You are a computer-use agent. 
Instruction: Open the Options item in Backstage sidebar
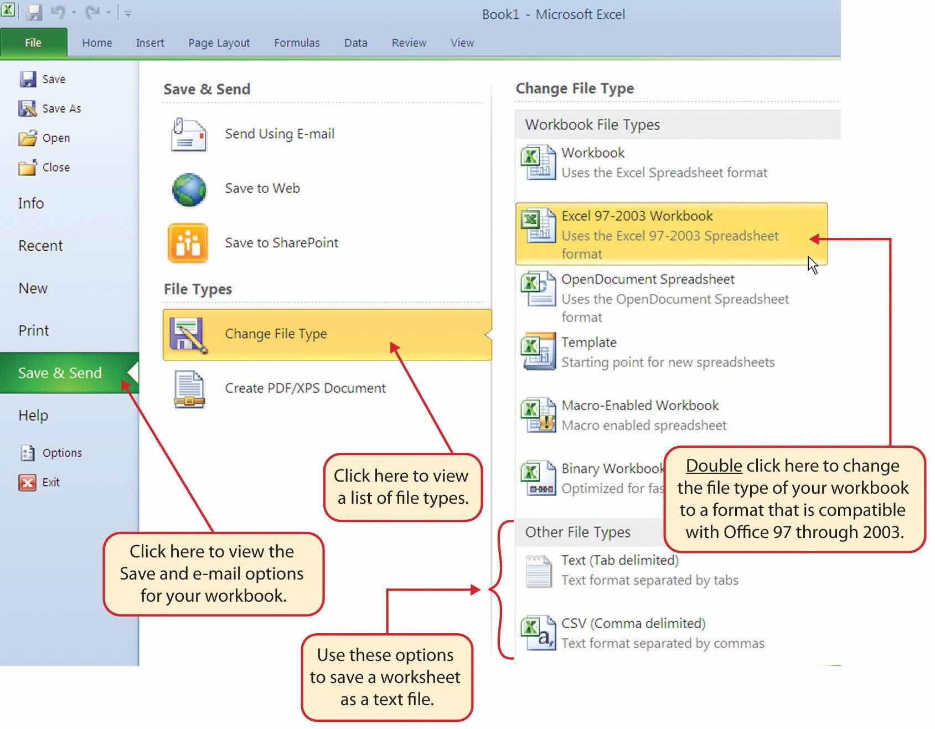coord(61,453)
